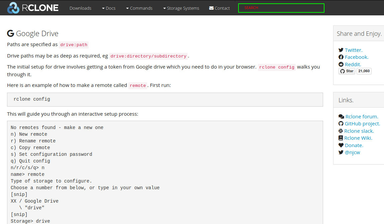Expand the Storage Systems dropdown
This screenshot has height=224, width=384.
181,8
